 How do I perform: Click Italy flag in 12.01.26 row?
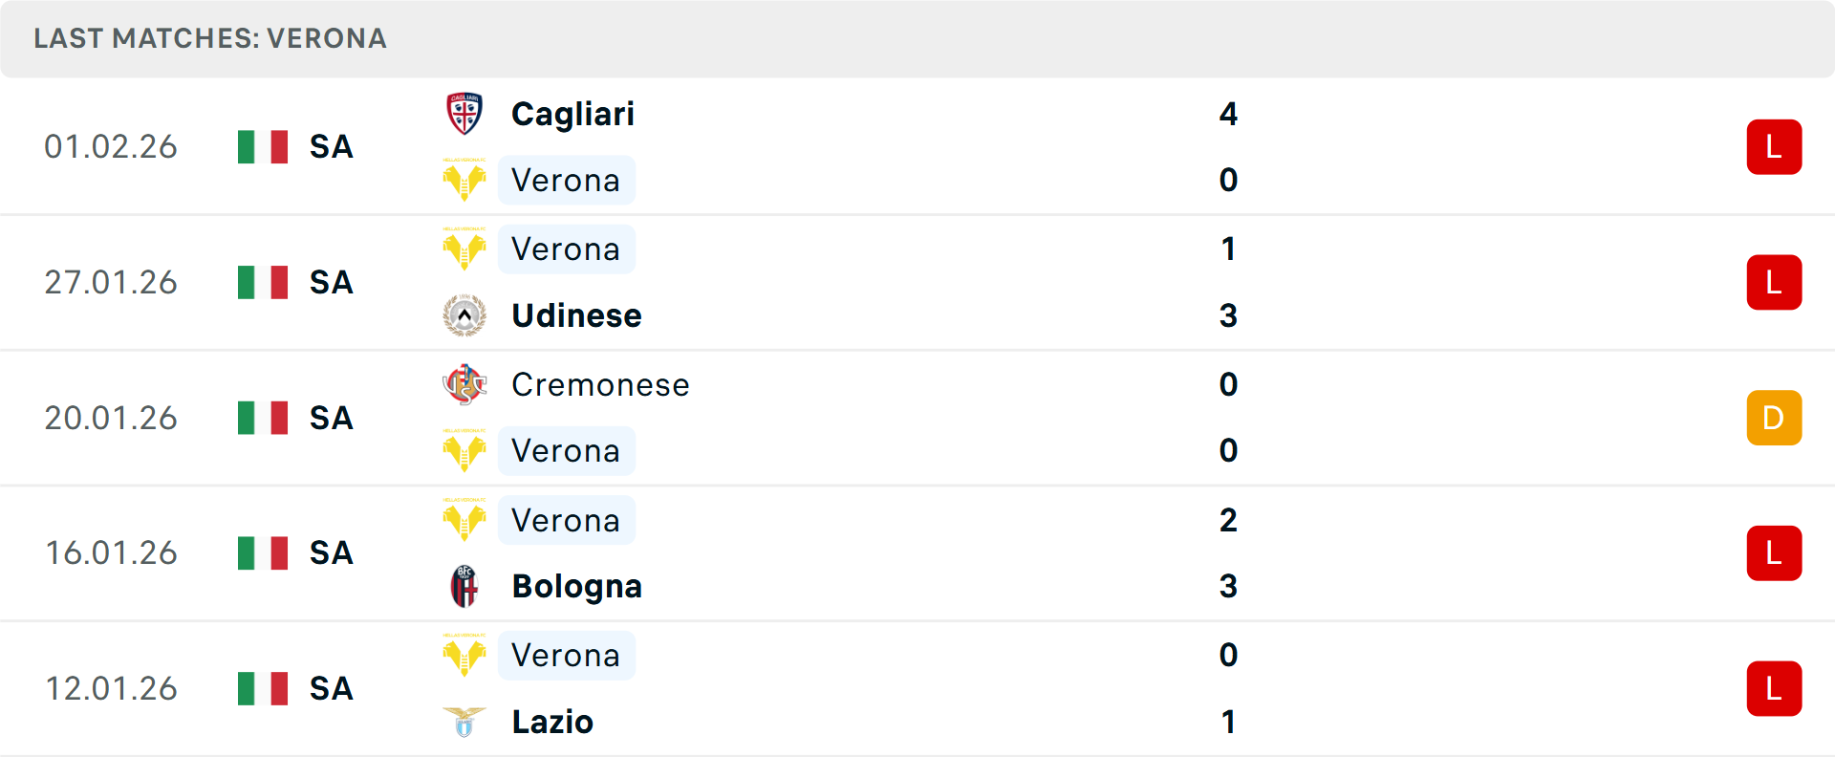click(x=263, y=688)
